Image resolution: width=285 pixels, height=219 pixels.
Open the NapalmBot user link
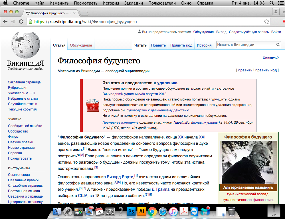click(182, 122)
